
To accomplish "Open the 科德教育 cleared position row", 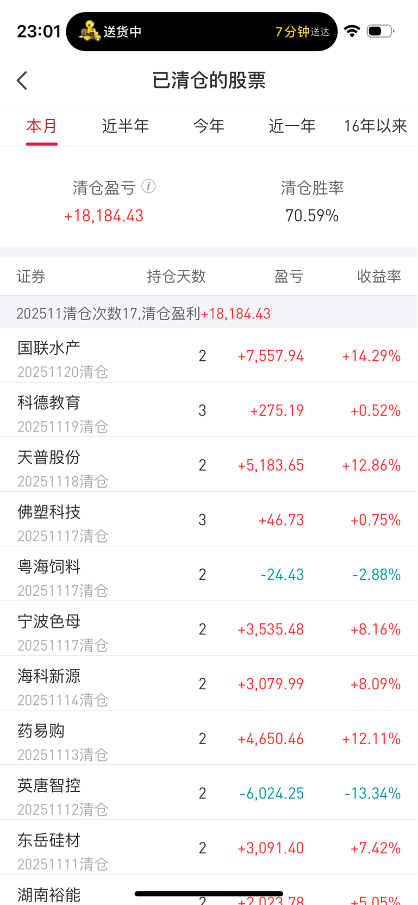I will point(209,410).
